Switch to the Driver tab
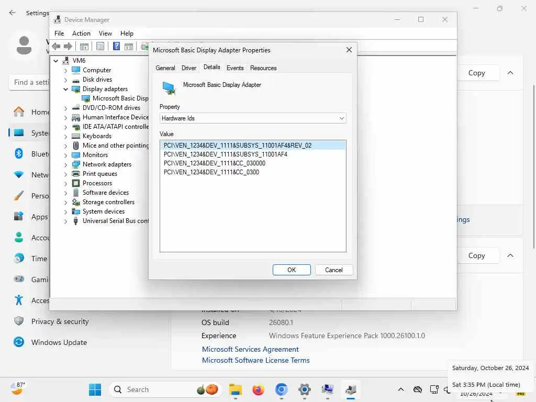The image size is (536, 402). [188, 68]
